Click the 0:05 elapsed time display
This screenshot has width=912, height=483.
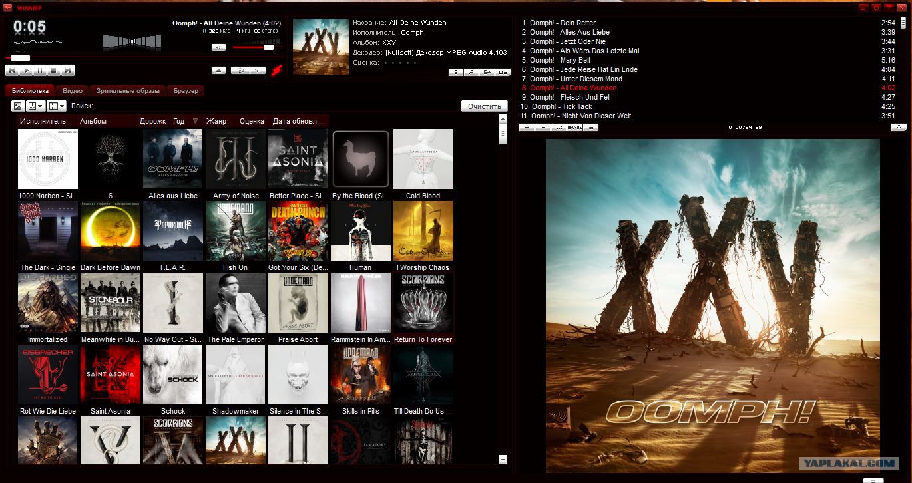point(30,27)
